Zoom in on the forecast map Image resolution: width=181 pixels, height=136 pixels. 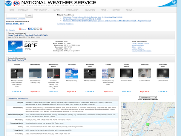pyautogui.click(x=124, y=105)
